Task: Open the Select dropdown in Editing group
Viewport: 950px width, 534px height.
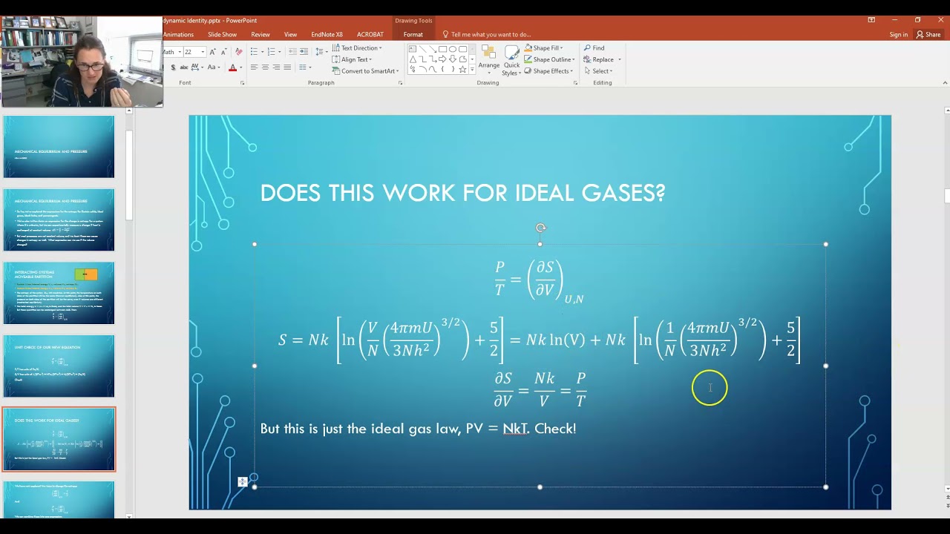Action: [x=598, y=71]
